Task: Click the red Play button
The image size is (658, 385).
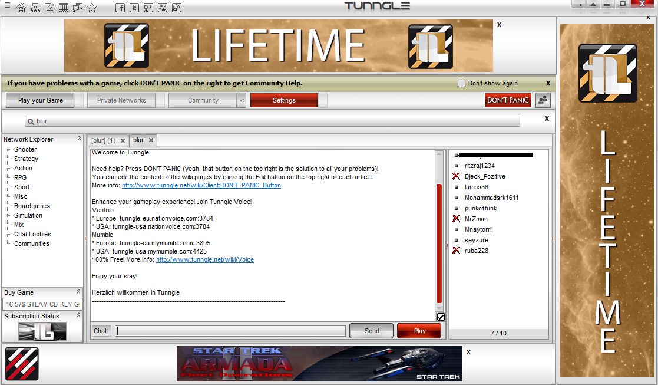Action: click(x=419, y=331)
